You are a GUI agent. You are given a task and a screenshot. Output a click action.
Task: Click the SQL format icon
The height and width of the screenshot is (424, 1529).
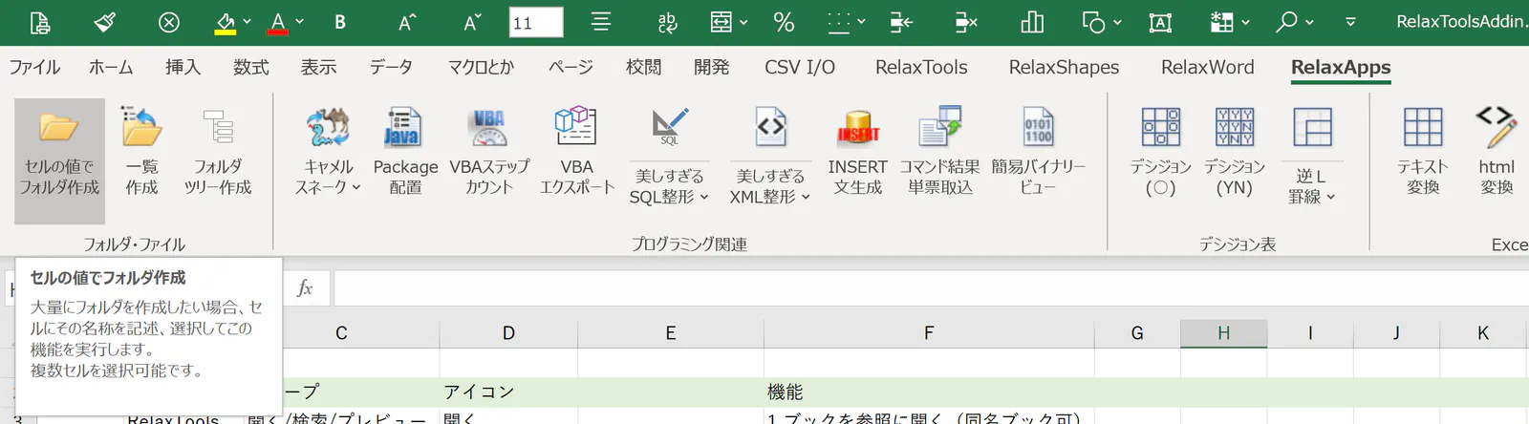pyautogui.click(x=670, y=127)
